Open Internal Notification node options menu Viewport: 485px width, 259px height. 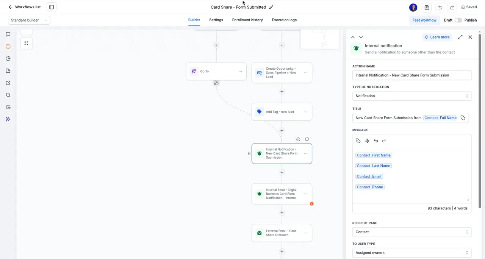306,153
